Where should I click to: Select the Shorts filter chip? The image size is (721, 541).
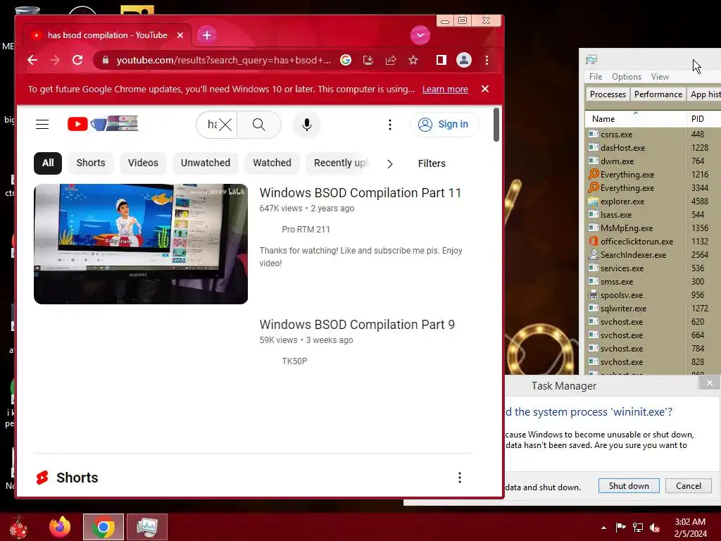(91, 163)
